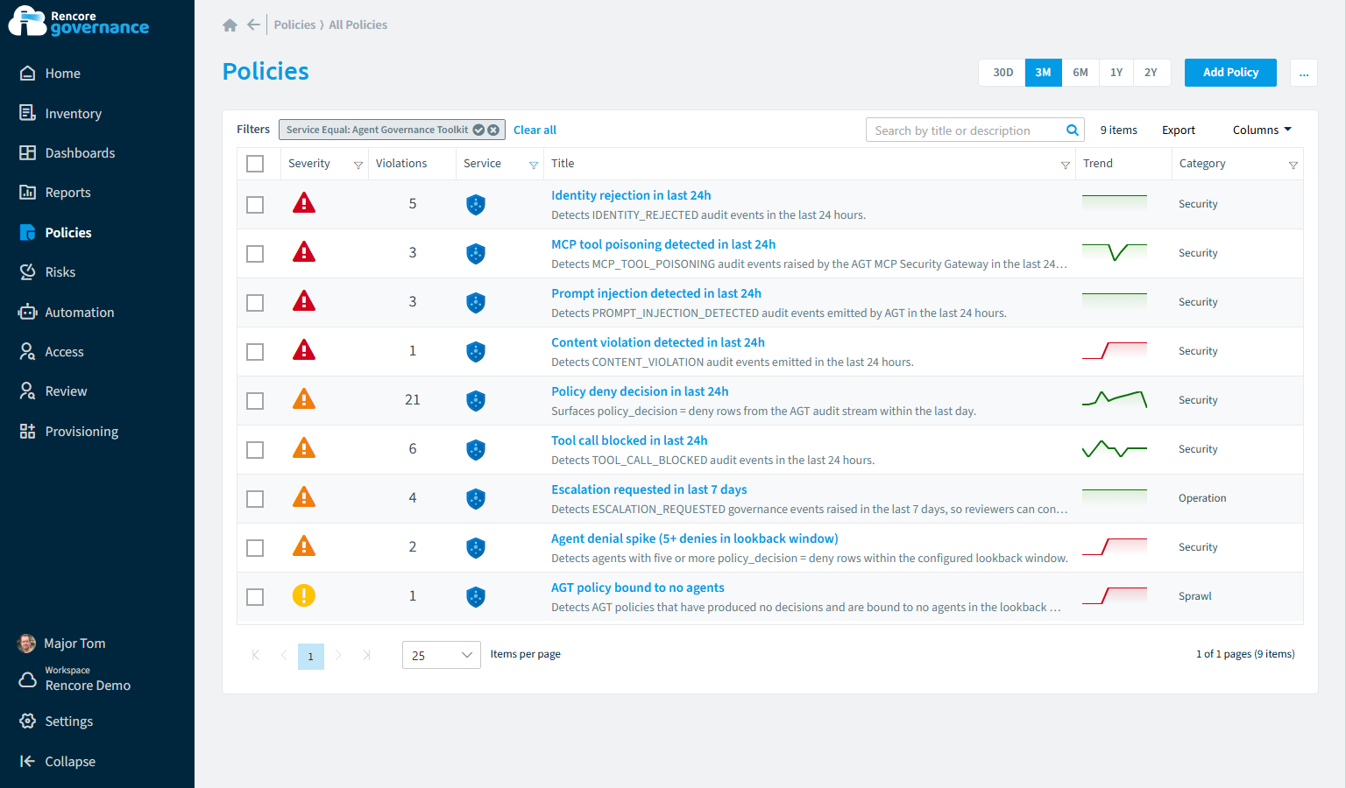Click the Export button
This screenshot has width=1346, height=788.
coord(1179,130)
